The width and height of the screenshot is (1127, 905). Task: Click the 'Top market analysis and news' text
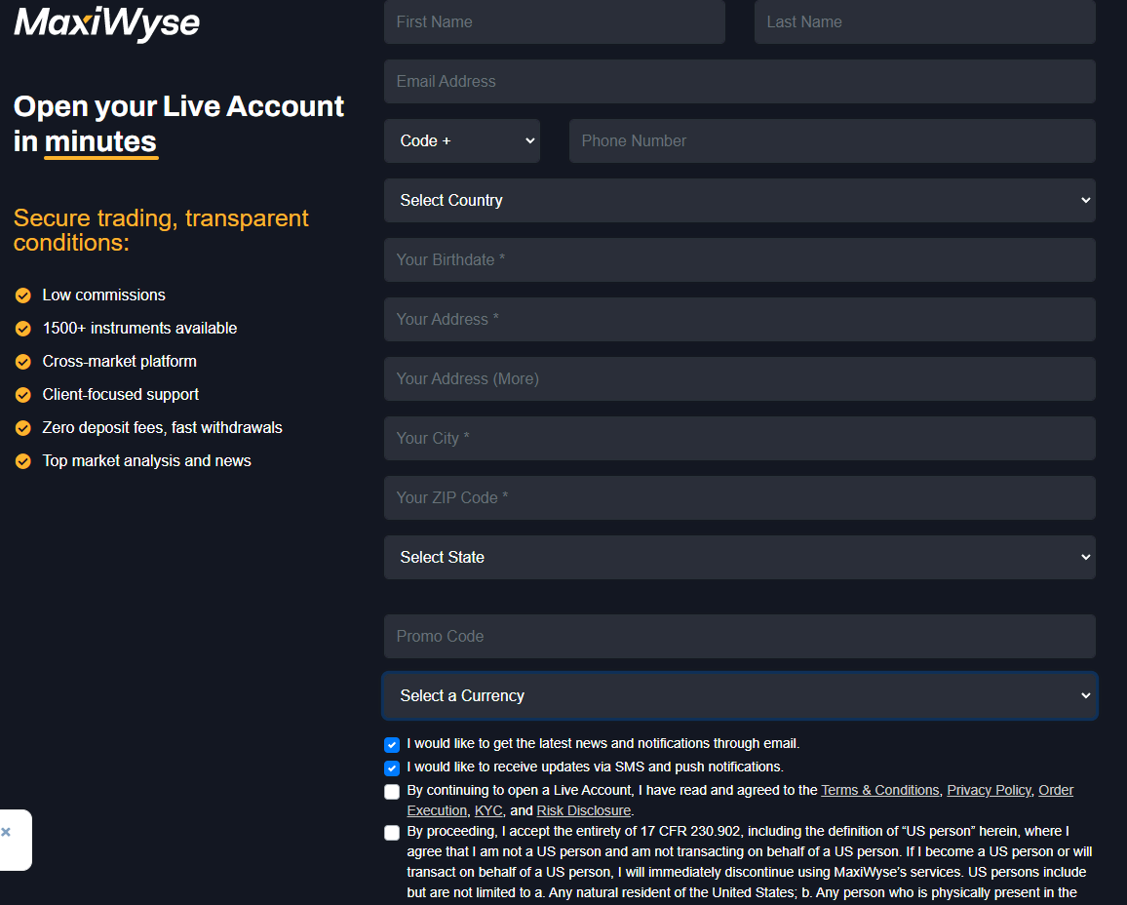[146, 460]
